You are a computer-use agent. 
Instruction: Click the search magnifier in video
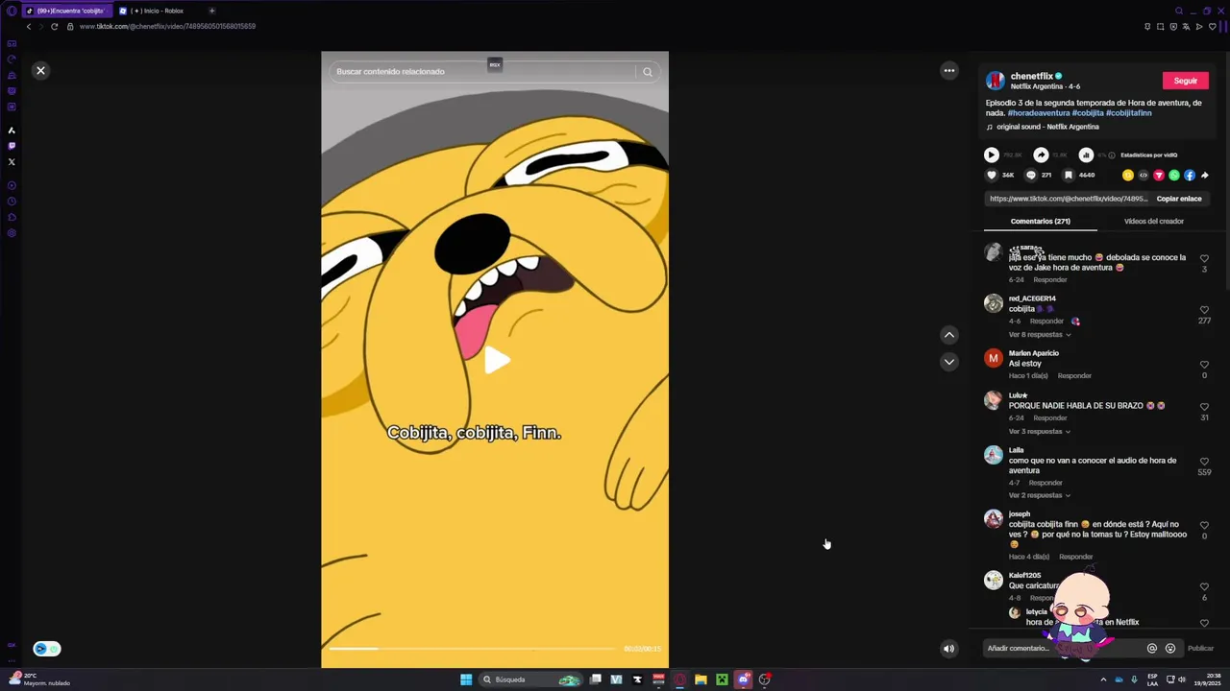(x=648, y=71)
